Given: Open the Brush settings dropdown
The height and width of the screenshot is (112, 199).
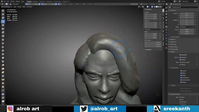Looking at the screenshot, I should click(65, 4).
